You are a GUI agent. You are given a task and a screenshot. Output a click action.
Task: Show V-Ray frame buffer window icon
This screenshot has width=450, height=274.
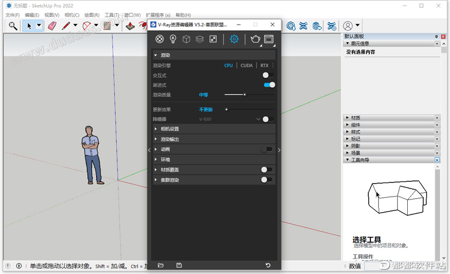(269, 39)
